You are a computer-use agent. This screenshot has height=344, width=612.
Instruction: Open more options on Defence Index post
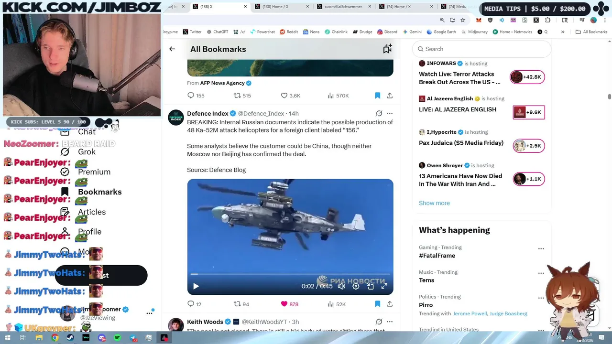[x=390, y=113]
